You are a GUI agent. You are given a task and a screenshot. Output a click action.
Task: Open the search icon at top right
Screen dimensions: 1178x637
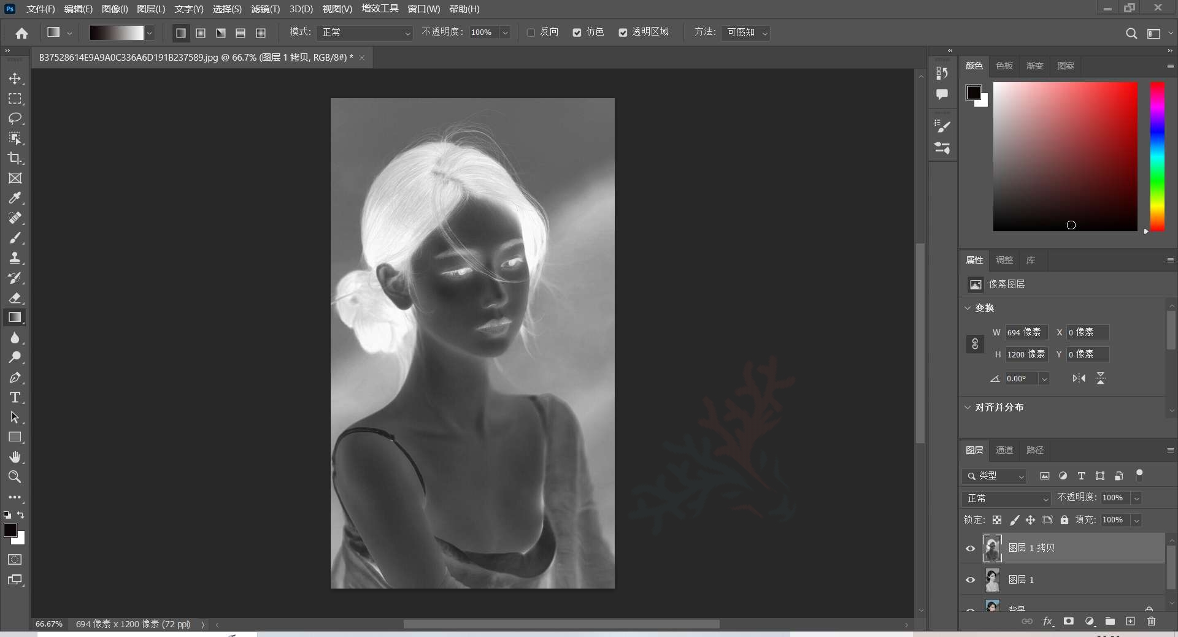1131,34
